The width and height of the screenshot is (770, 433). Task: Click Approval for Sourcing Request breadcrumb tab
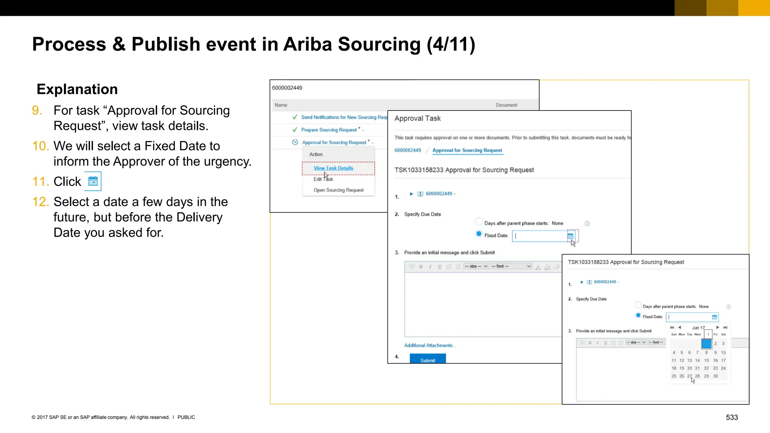pyautogui.click(x=467, y=150)
